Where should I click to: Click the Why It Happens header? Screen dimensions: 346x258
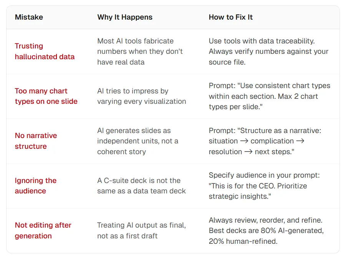click(x=125, y=17)
